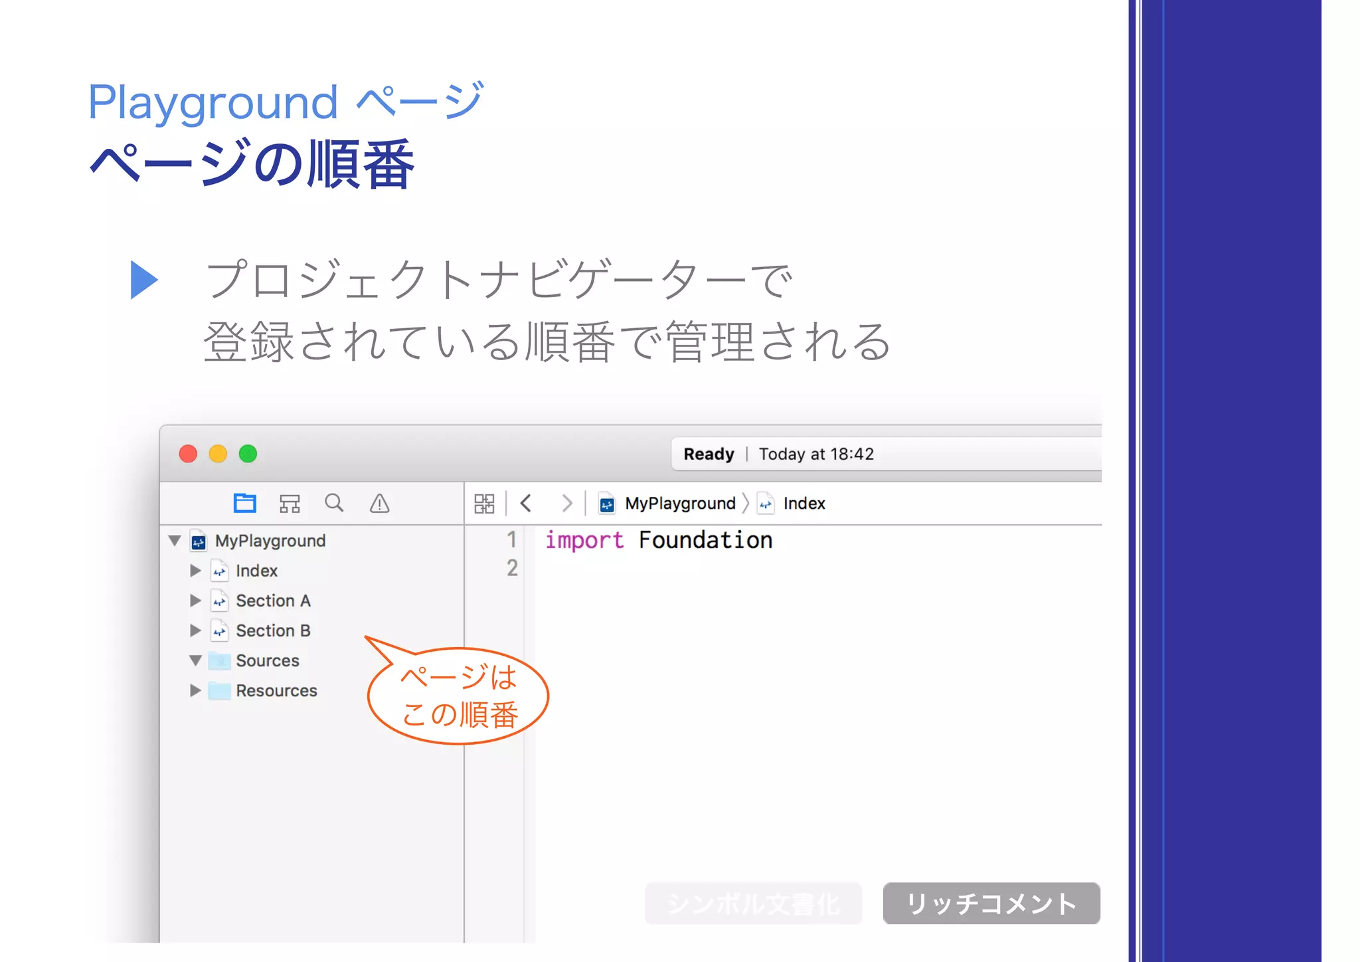Viewport: 1360px width, 962px height.
Task: Expand the Section A disclosure triangle
Action: pos(195,601)
